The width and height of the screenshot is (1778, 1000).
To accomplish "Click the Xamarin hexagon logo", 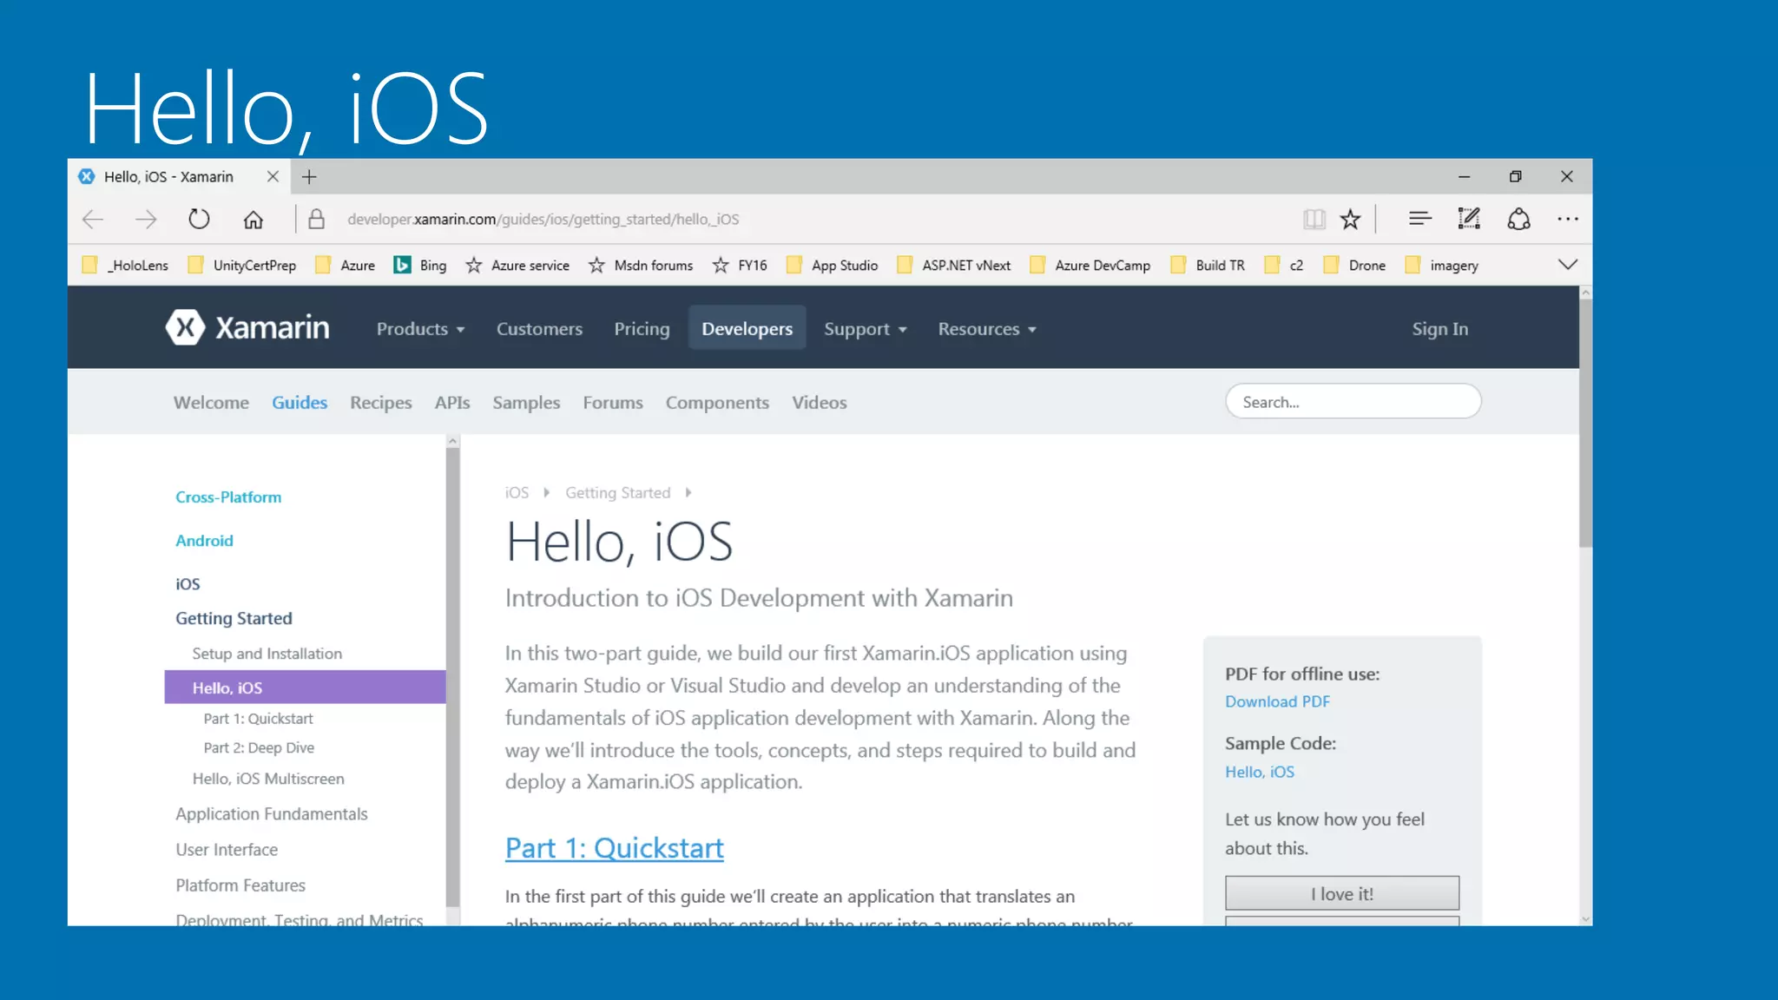I will pos(185,327).
